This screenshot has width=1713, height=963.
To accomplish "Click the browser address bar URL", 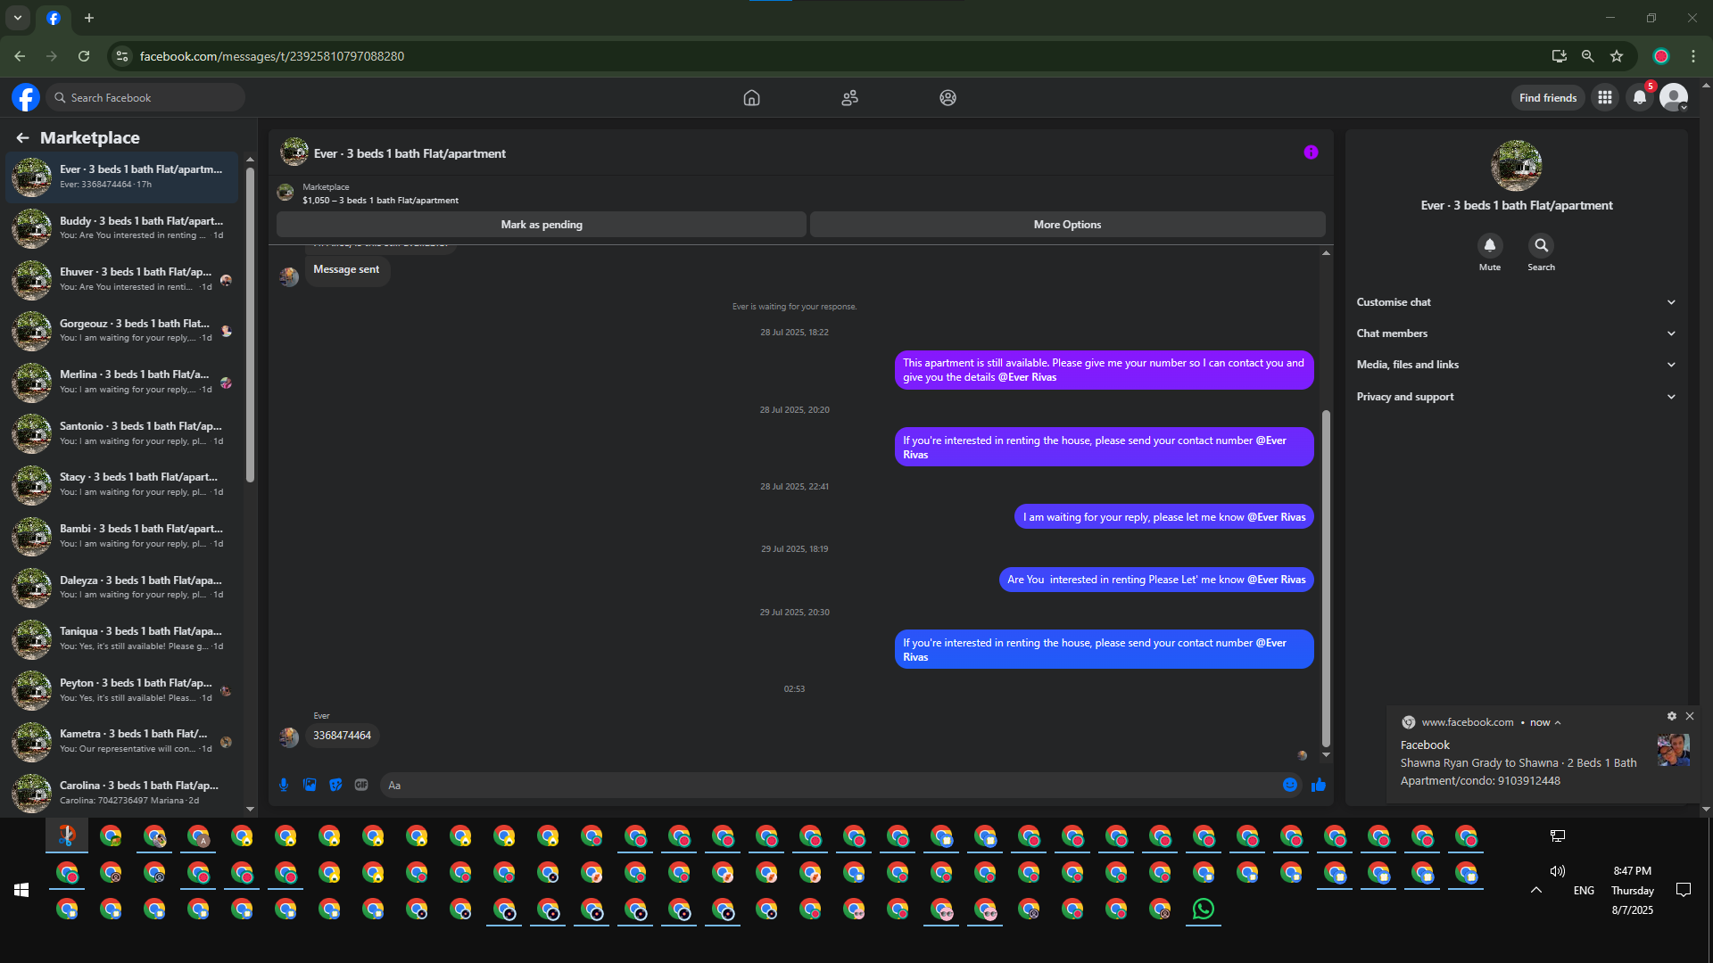I will click(x=272, y=56).
